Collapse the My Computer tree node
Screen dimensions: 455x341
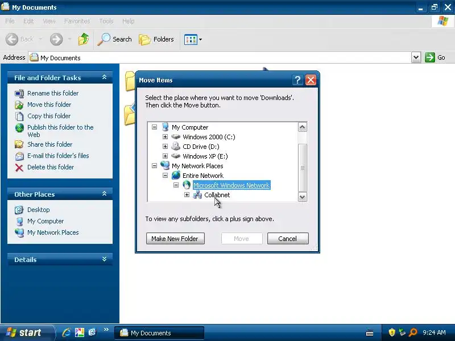(x=154, y=127)
